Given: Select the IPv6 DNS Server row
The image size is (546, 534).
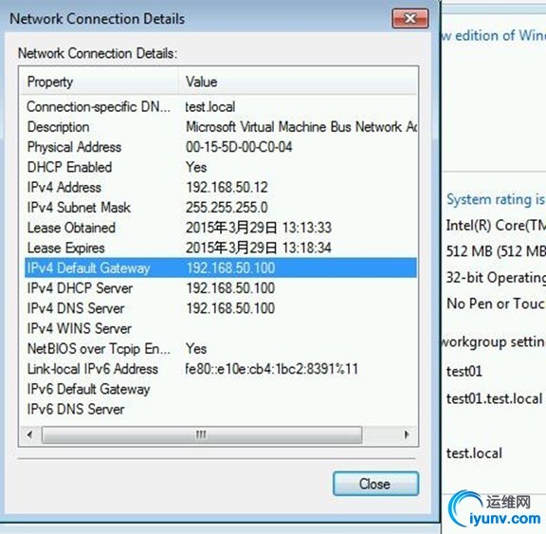Looking at the screenshot, I should tap(221, 410).
